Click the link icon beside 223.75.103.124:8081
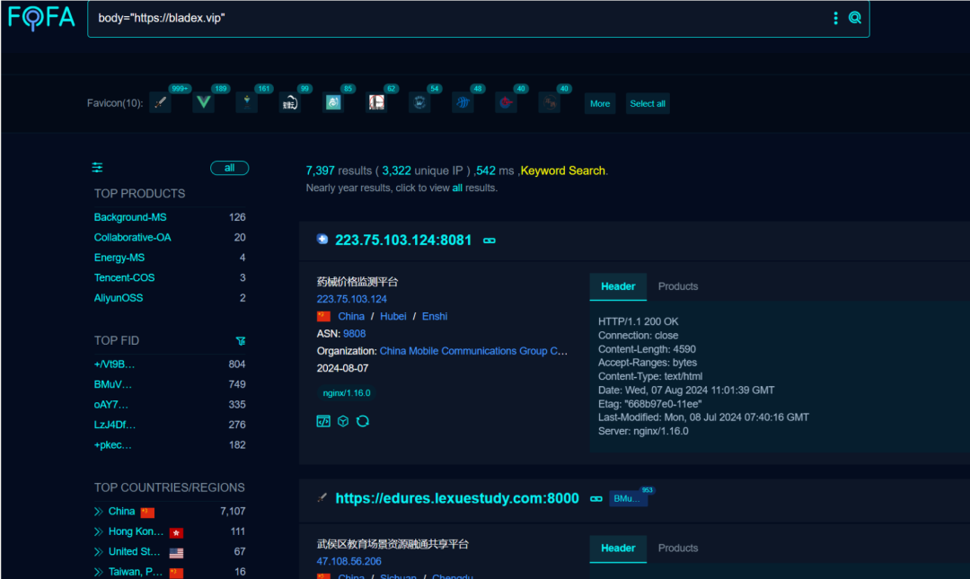 [x=489, y=241]
